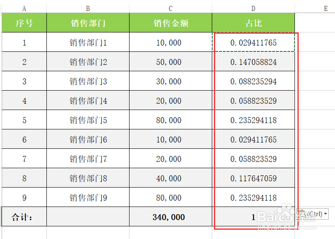Select the cell with 0.147058824

coord(254,62)
